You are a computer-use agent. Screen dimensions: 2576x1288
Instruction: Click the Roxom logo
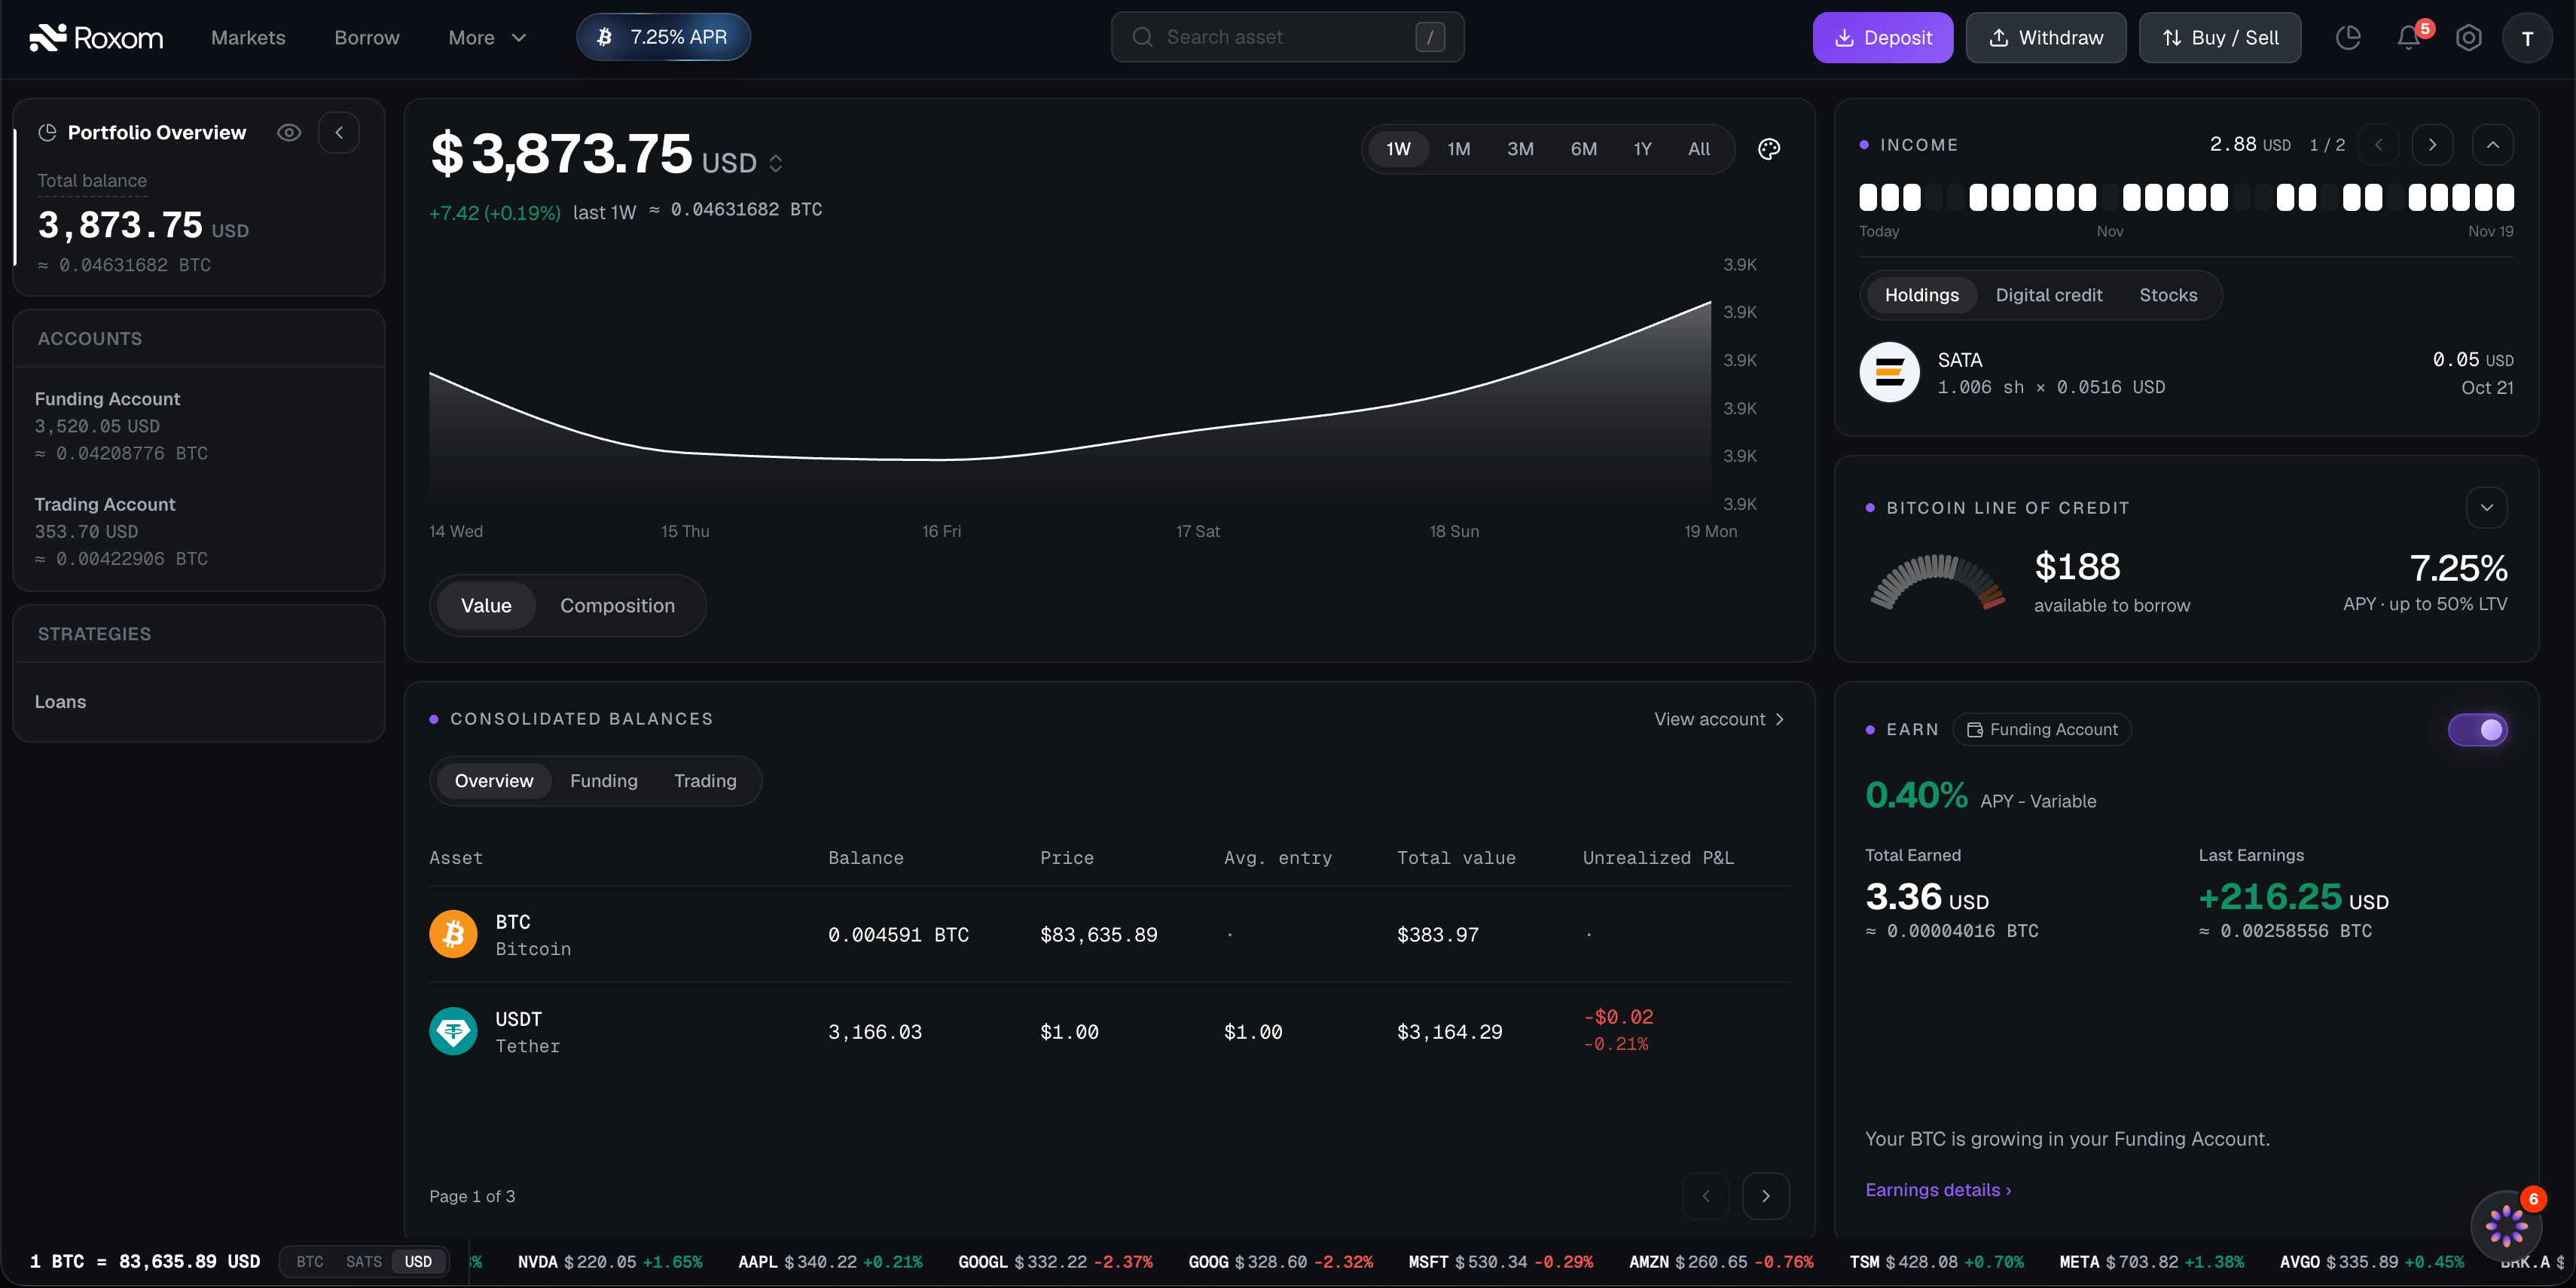[x=96, y=38]
